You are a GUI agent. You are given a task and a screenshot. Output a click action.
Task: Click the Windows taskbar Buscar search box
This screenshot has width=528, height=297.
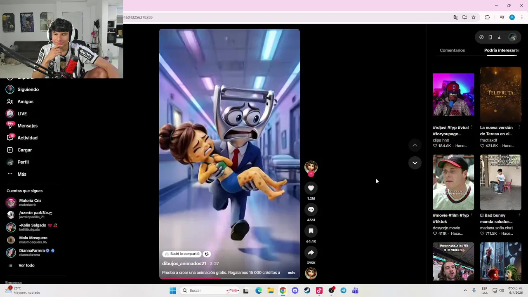pyautogui.click(x=210, y=290)
